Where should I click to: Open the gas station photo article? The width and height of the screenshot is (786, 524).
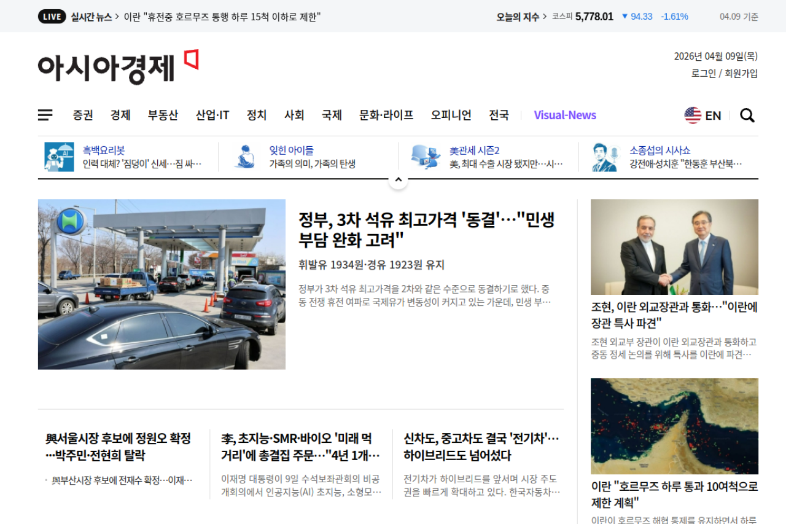(x=161, y=284)
